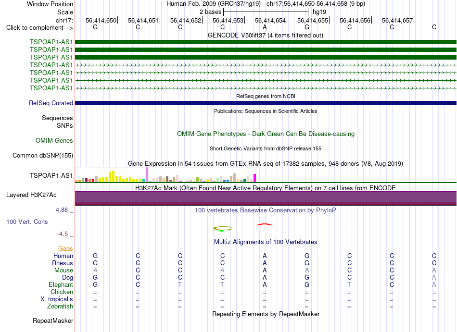Image resolution: width=457 pixels, height=332 pixels.
Task: Select the Human species label
Action: (63, 256)
